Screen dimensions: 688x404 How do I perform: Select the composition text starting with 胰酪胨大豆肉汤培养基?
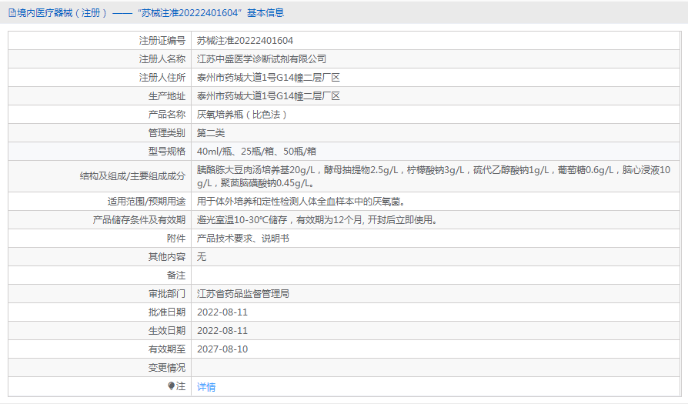[433, 176]
